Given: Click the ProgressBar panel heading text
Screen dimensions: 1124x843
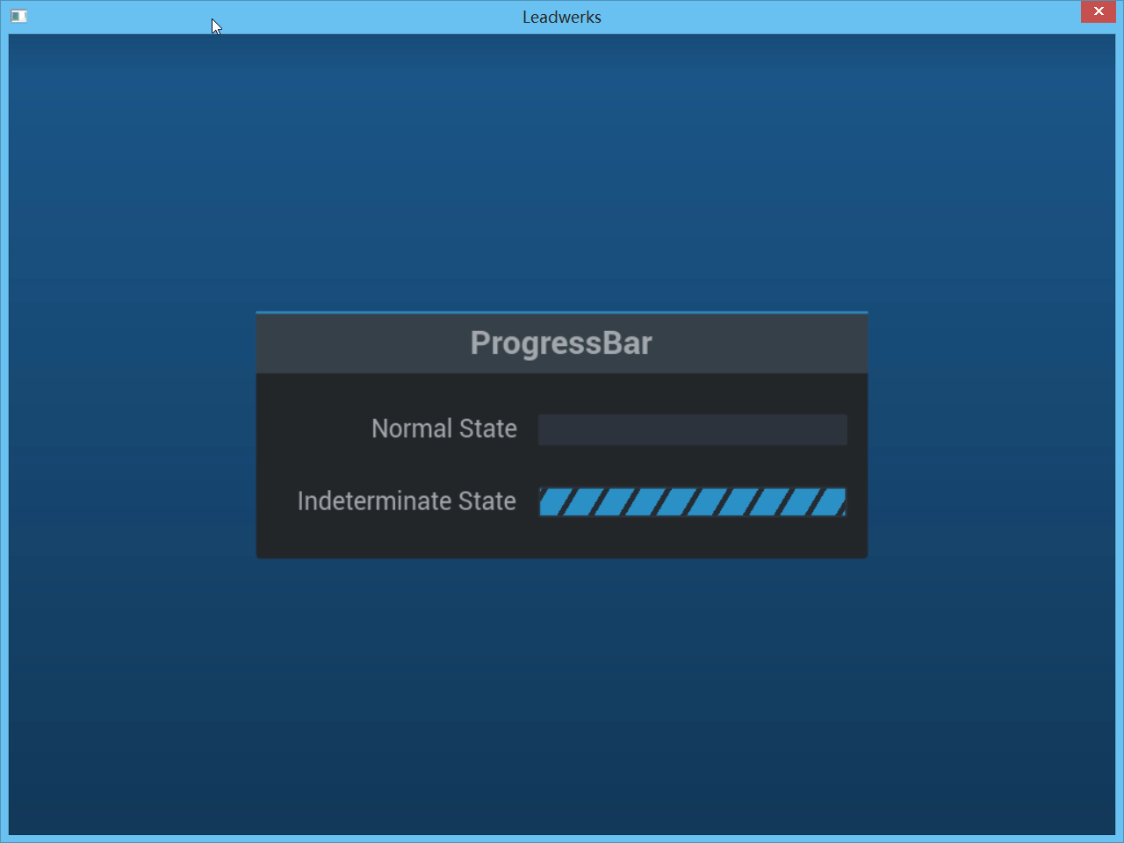Looking at the screenshot, I should 561,343.
